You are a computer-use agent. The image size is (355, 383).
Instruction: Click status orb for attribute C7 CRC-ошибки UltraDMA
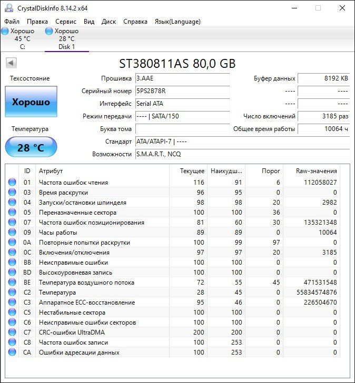[12, 332]
